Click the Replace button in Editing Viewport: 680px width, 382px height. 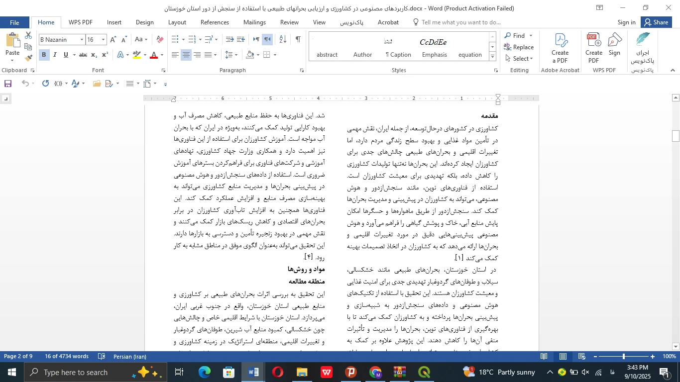point(519,47)
